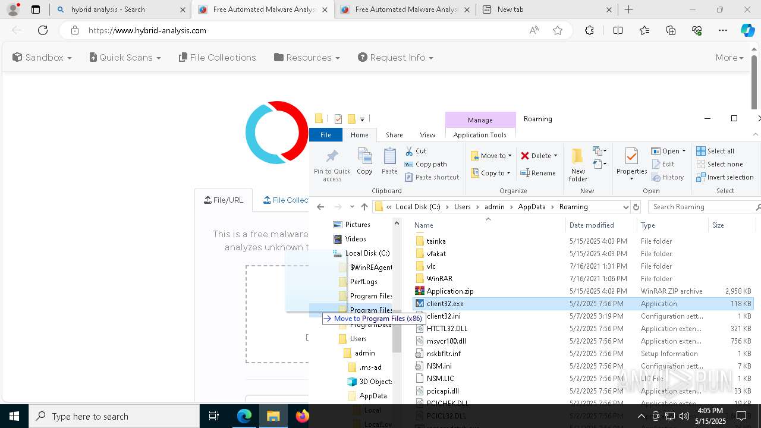Viewport: 761px width, 428px height.
Task: Click Paste shortcut in ribbon
Action: 432,177
